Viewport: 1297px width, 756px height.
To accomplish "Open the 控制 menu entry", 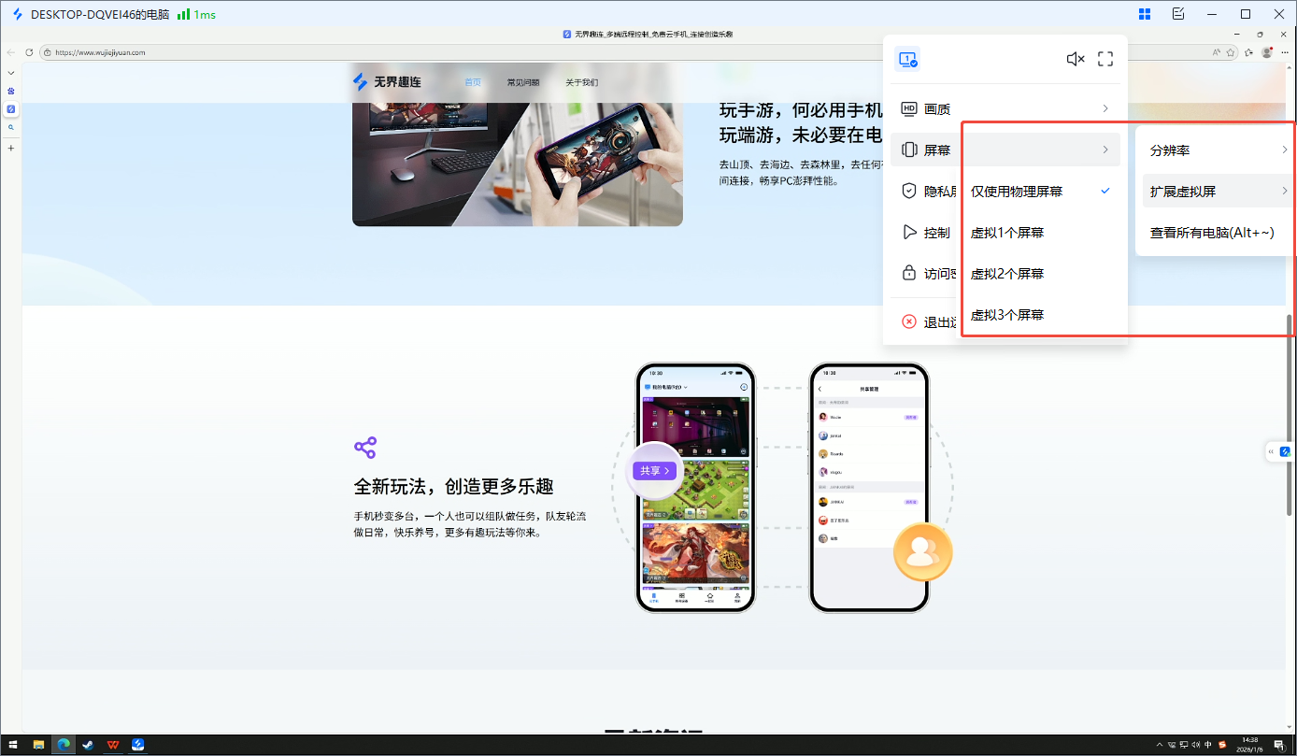I will point(937,232).
